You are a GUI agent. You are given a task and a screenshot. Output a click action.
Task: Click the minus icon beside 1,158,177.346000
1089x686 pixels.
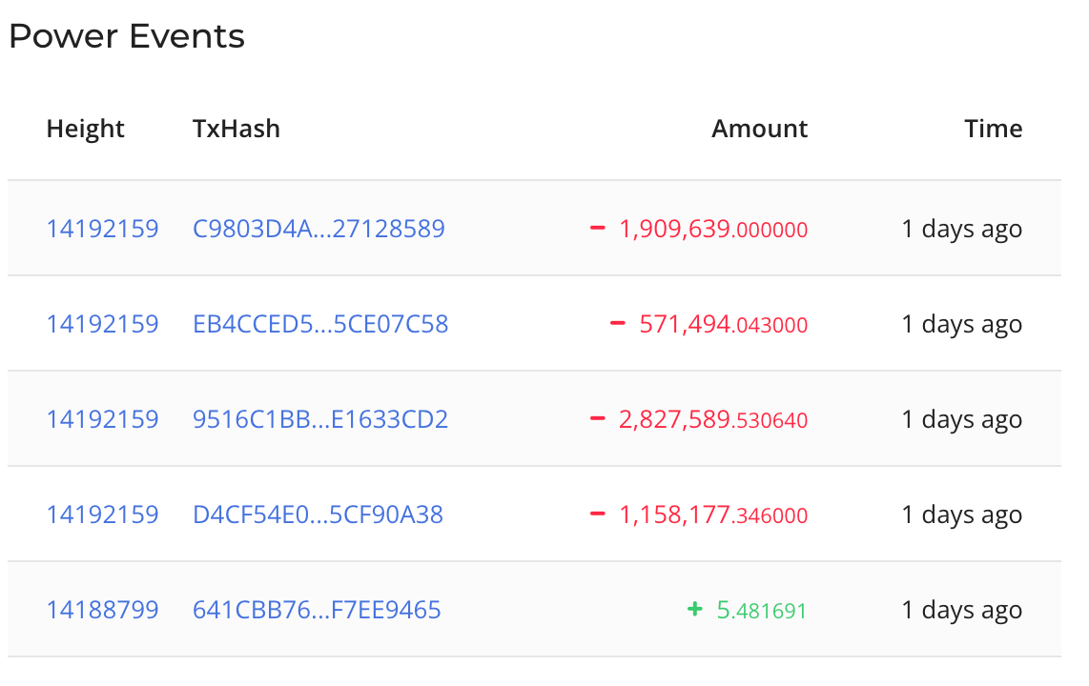pos(597,514)
